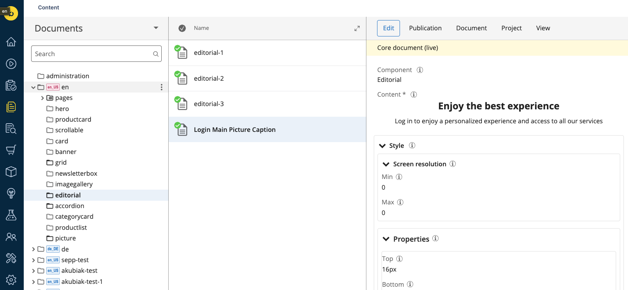Open the Document menu
This screenshot has width=628, height=290.
[x=472, y=28]
